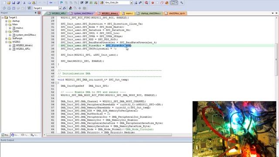This screenshot has width=279, height=157.
Task: Collapse the CMSIS folder node
Action: [x=7, y=31]
